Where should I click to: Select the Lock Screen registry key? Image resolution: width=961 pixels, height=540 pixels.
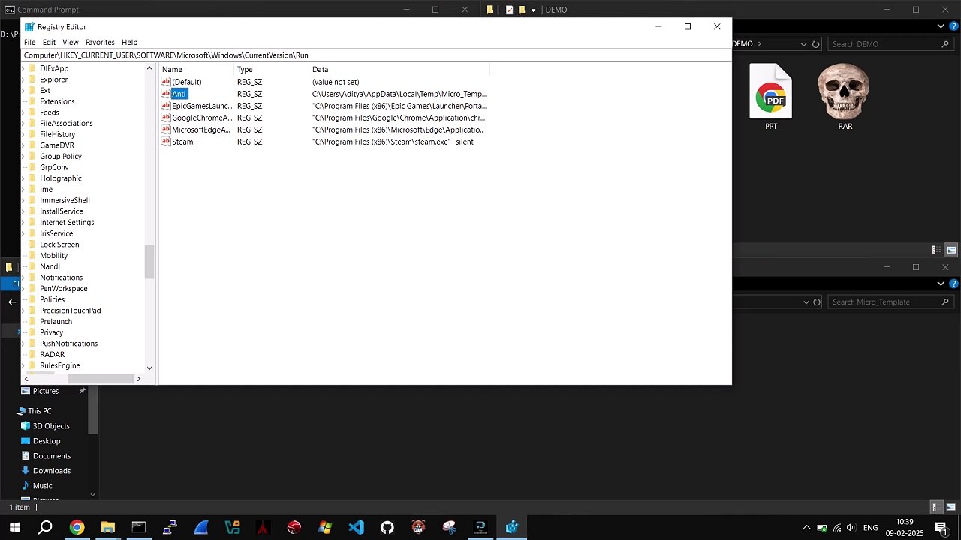tap(59, 244)
